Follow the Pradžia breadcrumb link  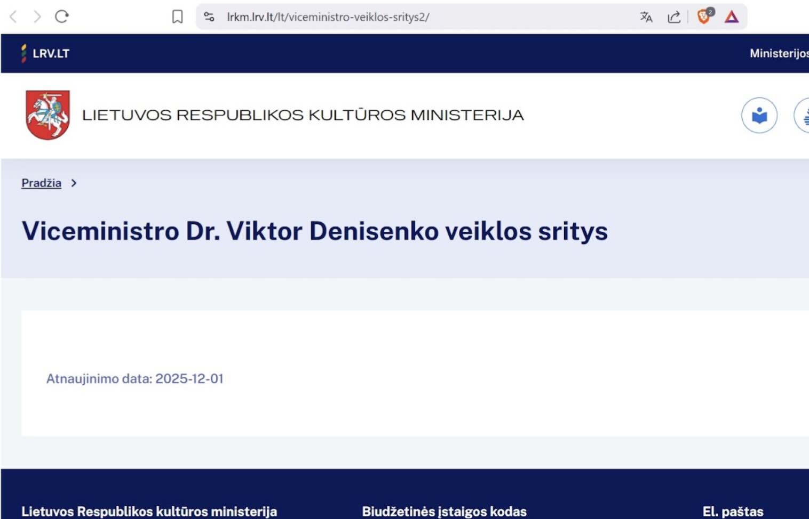coord(41,183)
